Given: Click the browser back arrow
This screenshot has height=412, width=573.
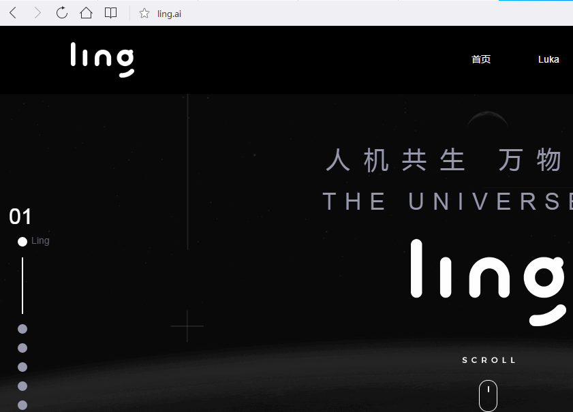Looking at the screenshot, I should 13,13.
